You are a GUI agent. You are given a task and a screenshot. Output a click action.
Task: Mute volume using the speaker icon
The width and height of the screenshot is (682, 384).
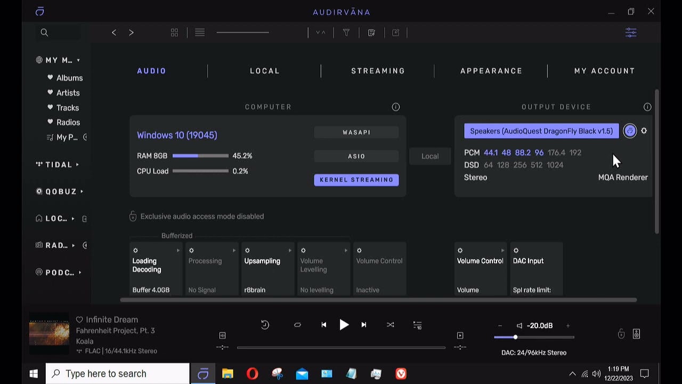pyautogui.click(x=519, y=325)
